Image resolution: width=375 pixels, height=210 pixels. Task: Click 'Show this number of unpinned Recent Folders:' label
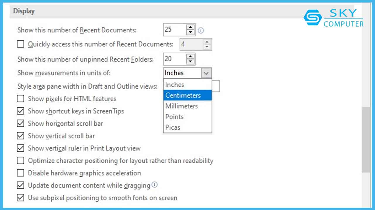point(86,59)
